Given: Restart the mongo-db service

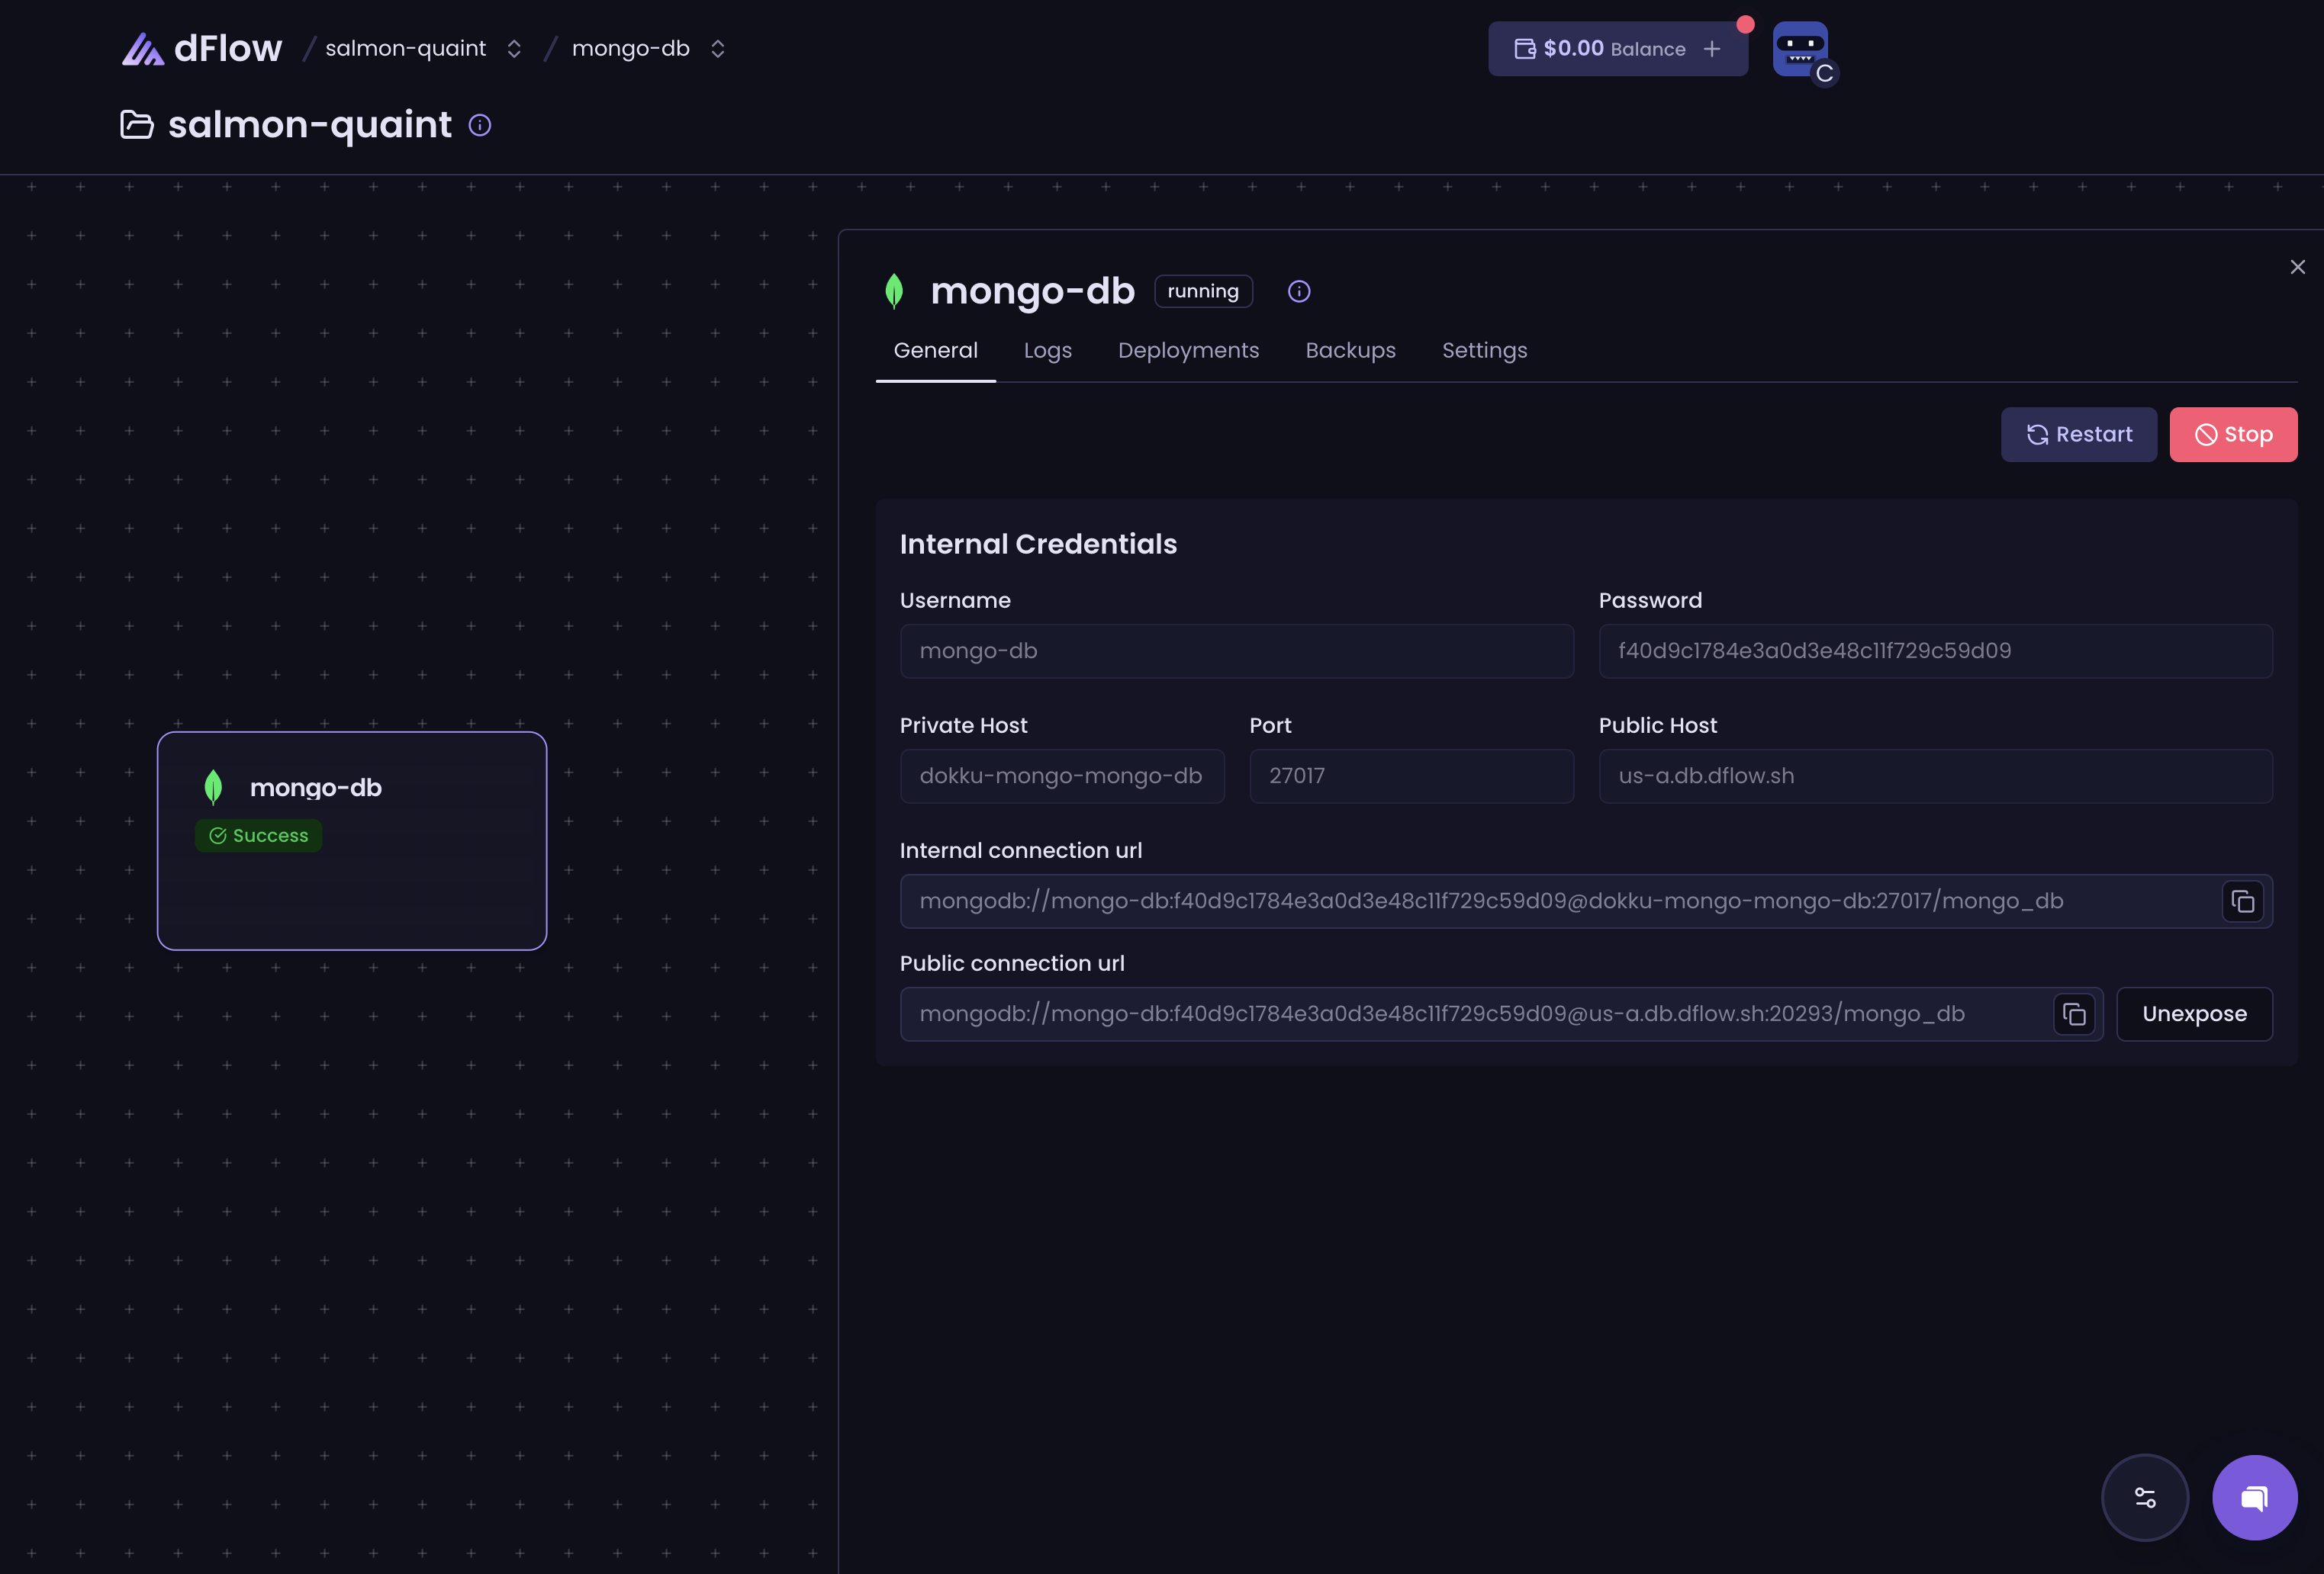Looking at the screenshot, I should coord(2078,435).
